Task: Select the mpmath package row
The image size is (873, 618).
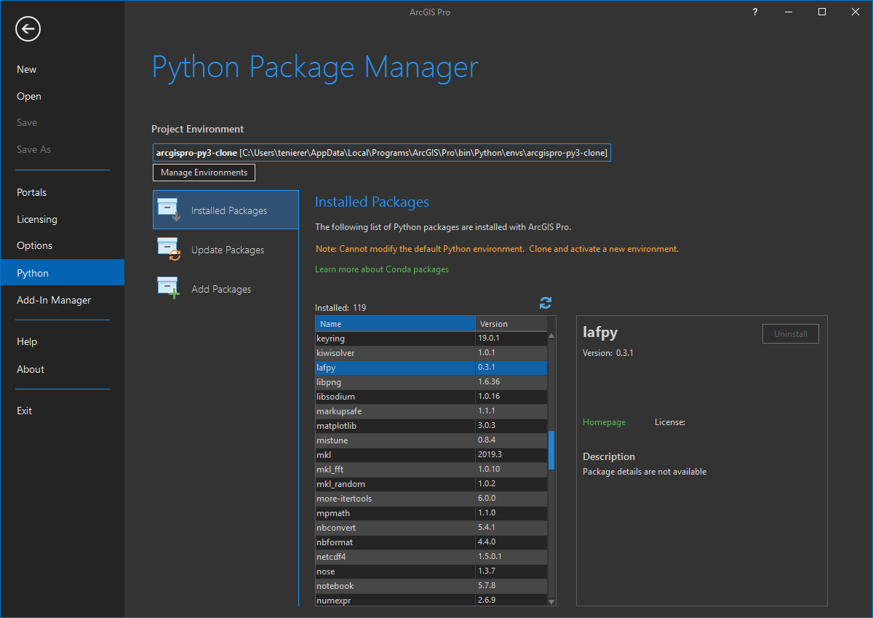Action: pos(431,513)
